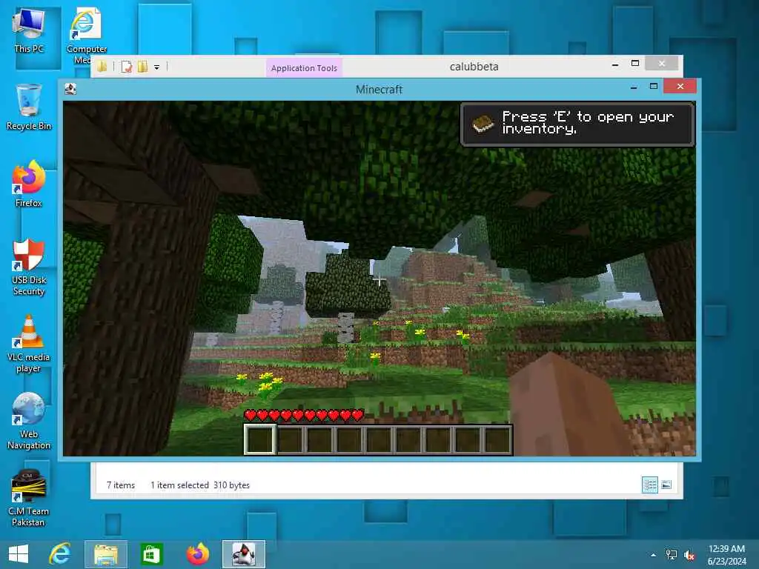Open the clock showing 12:39 AM
The height and width of the screenshot is (569, 759).
click(x=726, y=554)
